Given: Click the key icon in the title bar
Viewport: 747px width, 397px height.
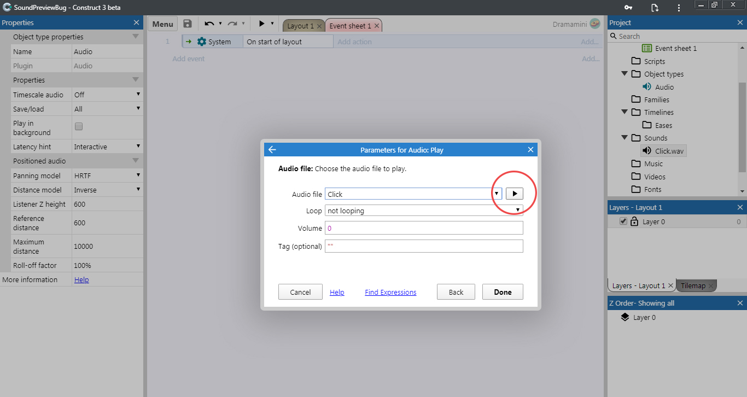Looking at the screenshot, I should (628, 7).
